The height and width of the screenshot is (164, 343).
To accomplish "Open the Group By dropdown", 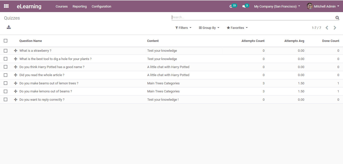I will click(209, 28).
